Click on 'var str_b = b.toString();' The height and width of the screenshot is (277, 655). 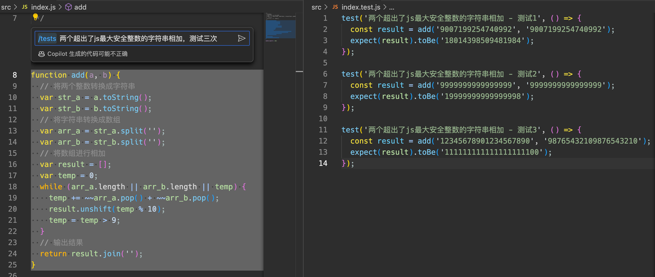(96, 108)
